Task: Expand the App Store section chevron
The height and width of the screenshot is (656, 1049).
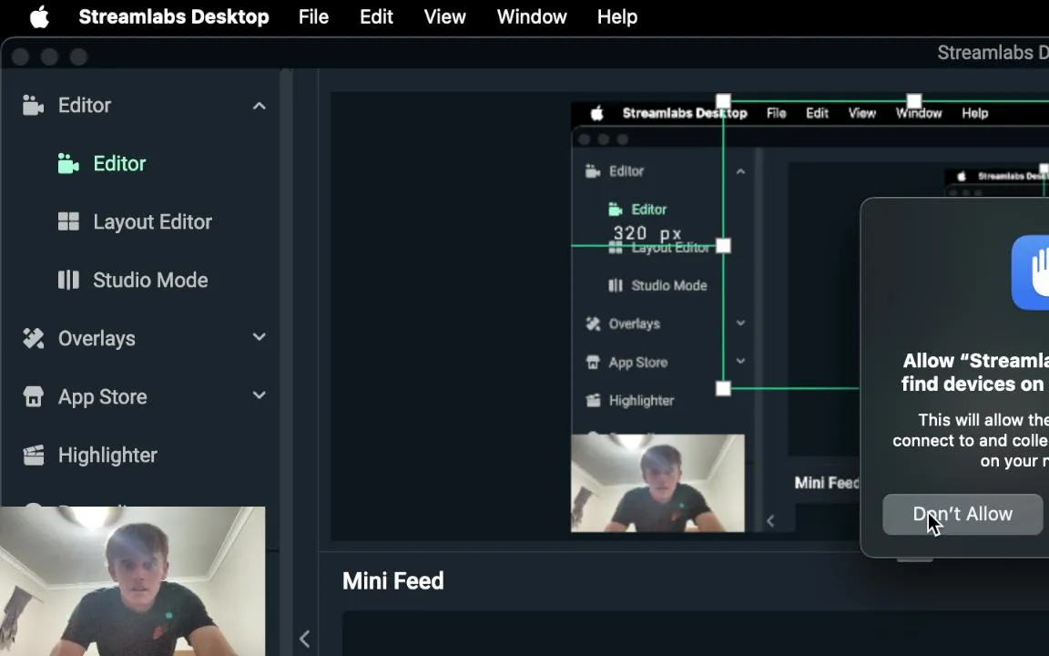Action: pos(259,395)
